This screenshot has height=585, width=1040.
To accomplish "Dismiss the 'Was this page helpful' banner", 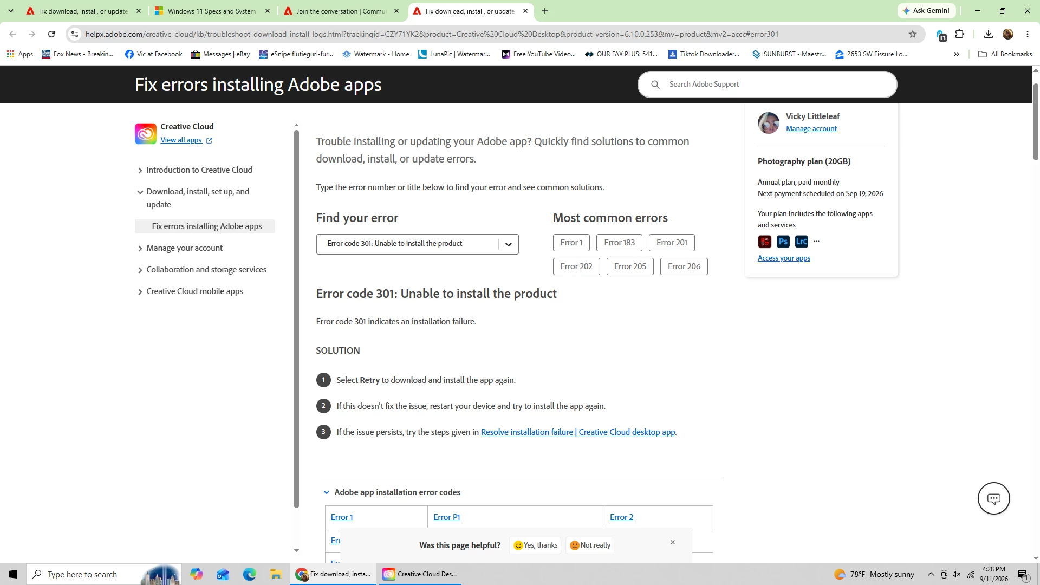I will (673, 542).
